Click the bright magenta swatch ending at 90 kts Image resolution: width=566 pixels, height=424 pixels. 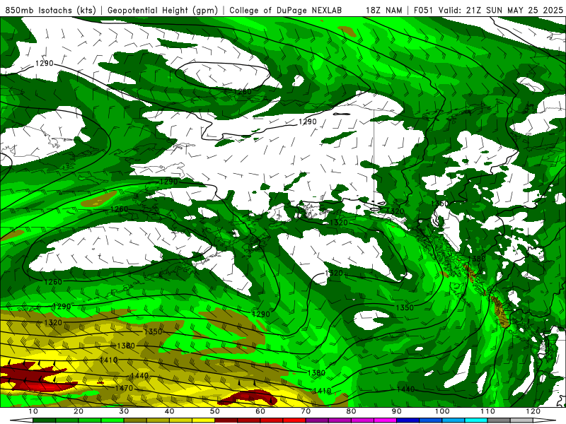385,420
